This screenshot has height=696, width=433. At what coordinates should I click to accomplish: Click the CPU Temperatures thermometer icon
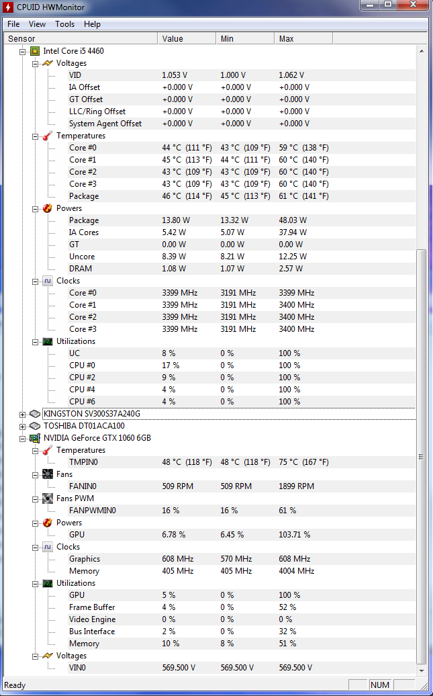[48, 136]
